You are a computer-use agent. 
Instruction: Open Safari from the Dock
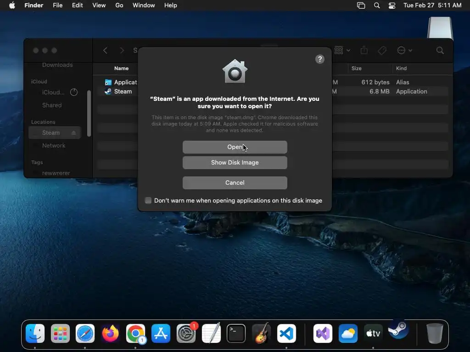pyautogui.click(x=85, y=333)
